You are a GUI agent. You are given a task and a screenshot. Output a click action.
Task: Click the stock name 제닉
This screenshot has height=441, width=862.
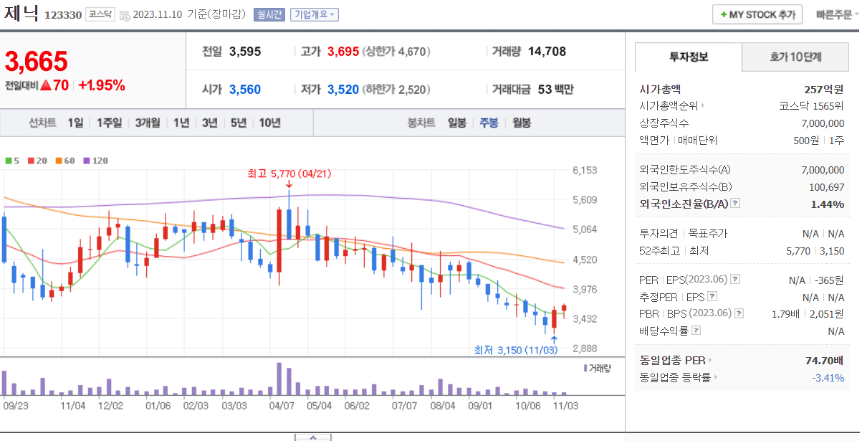(21, 14)
